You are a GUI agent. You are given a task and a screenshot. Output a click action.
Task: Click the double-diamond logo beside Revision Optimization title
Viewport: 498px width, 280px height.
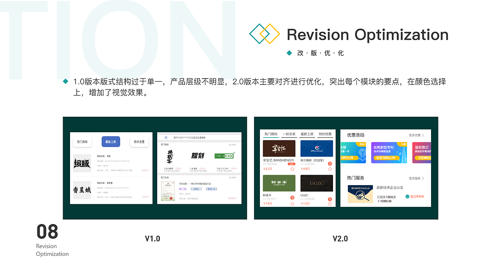click(x=265, y=34)
